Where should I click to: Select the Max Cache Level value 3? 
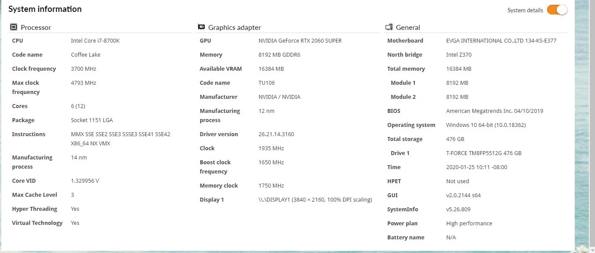73,195
